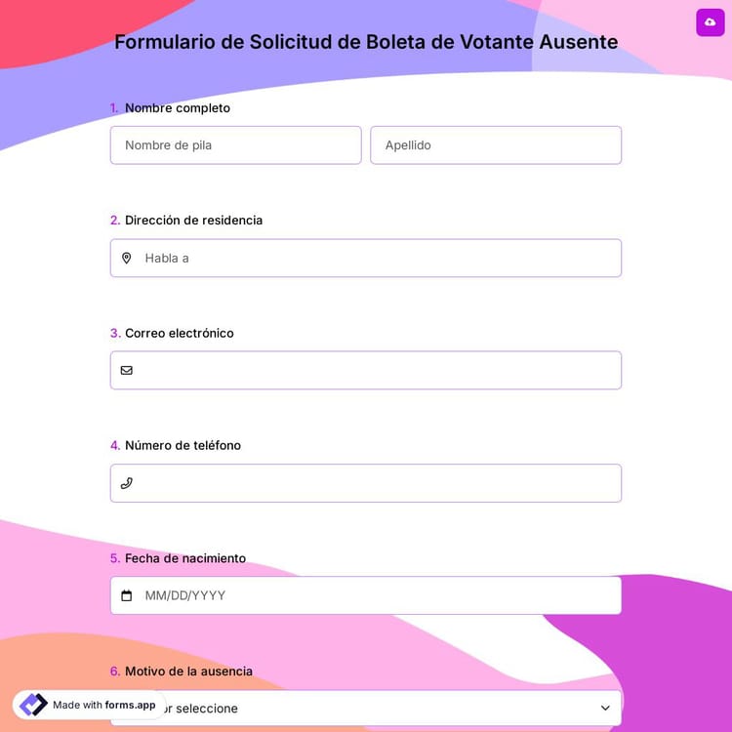Expand the dropdown using its chevron arrow
Image resolution: width=732 pixels, height=732 pixels.
pyautogui.click(x=605, y=708)
